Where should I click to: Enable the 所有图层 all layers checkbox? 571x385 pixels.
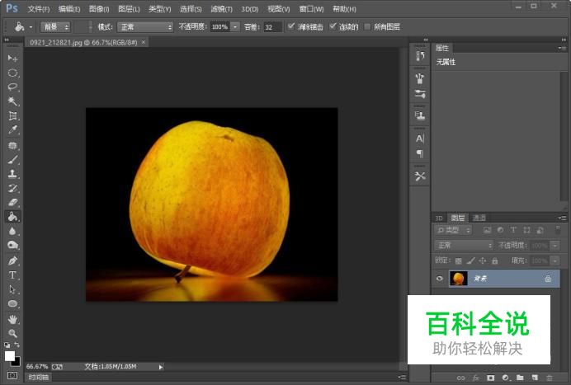(367, 26)
